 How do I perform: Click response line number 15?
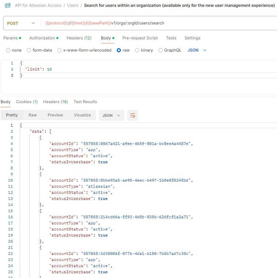point(11,211)
